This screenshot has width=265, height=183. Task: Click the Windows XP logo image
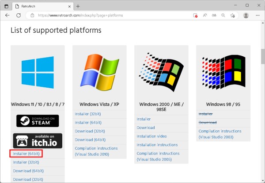99,71
